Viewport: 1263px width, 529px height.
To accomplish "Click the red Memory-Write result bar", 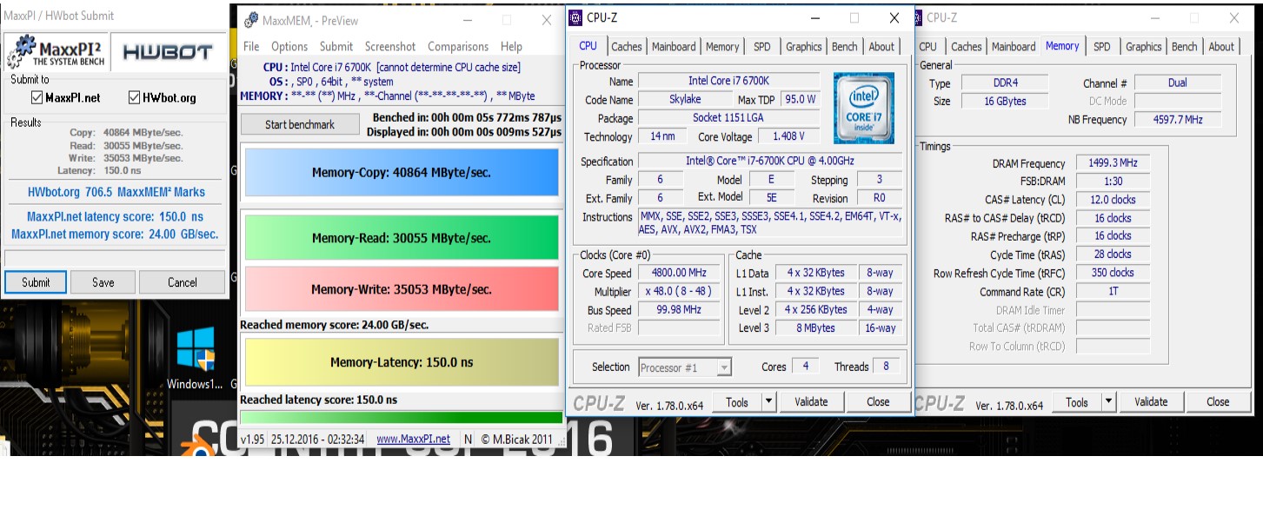I will tap(402, 289).
